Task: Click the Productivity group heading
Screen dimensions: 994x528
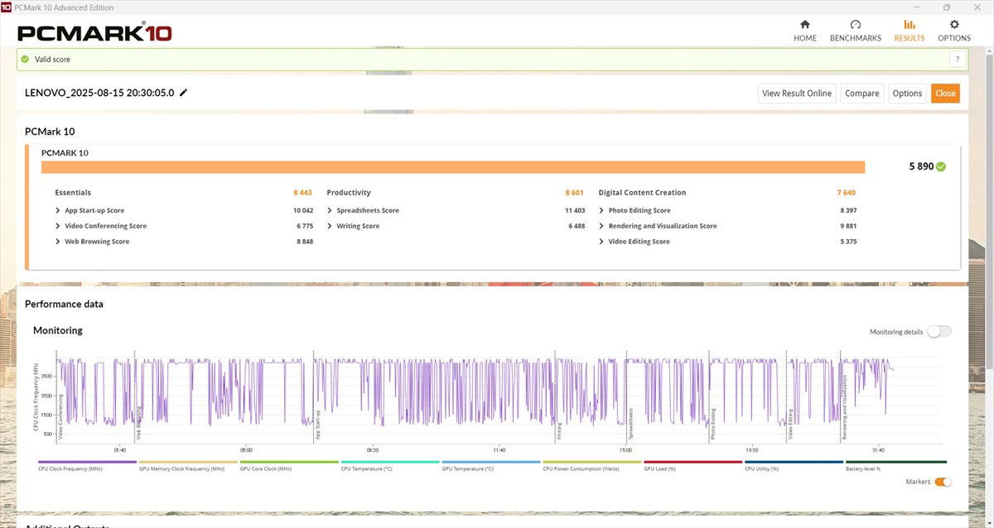Action: coord(349,193)
